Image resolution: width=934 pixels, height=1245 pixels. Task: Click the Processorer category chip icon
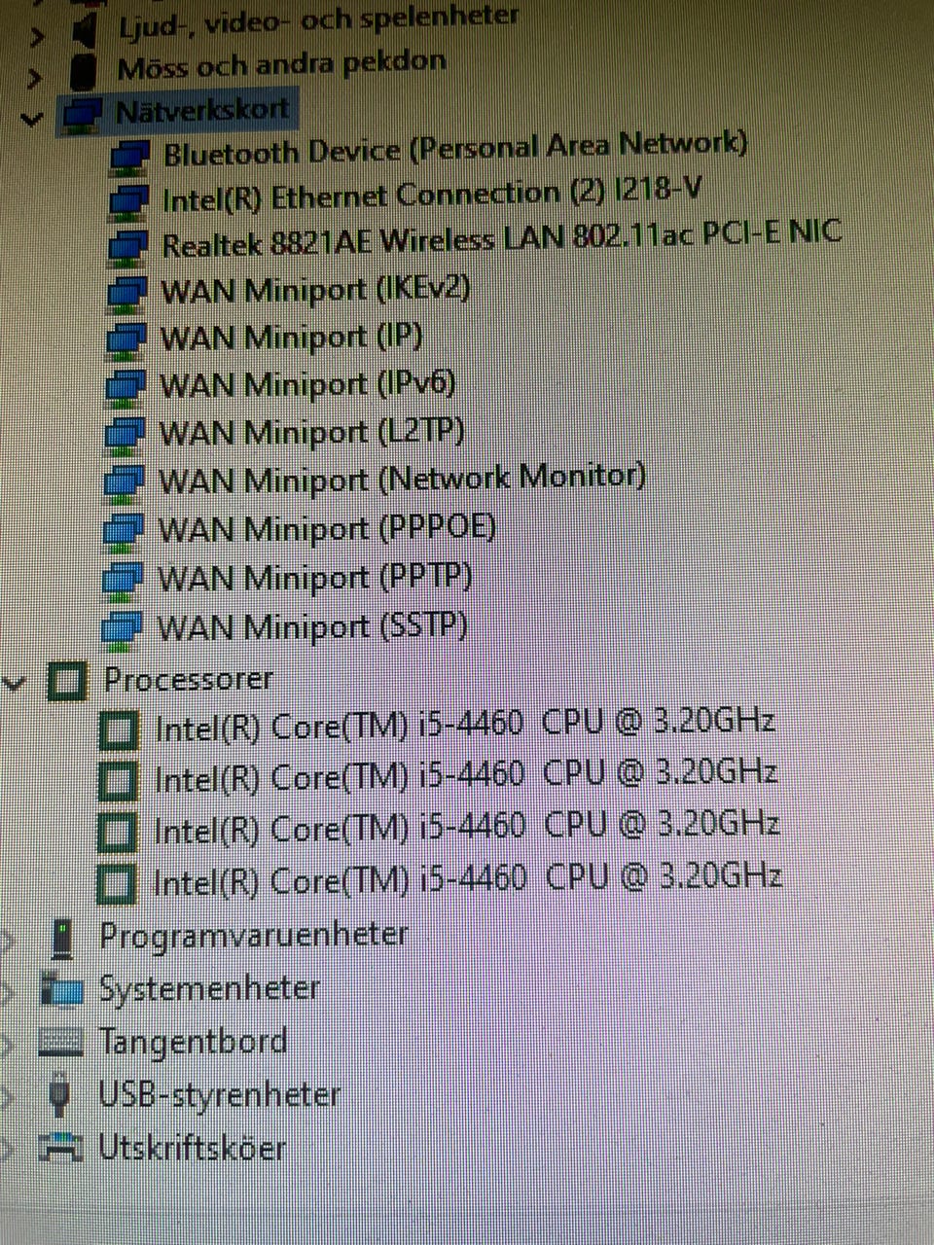pyautogui.click(x=67, y=681)
